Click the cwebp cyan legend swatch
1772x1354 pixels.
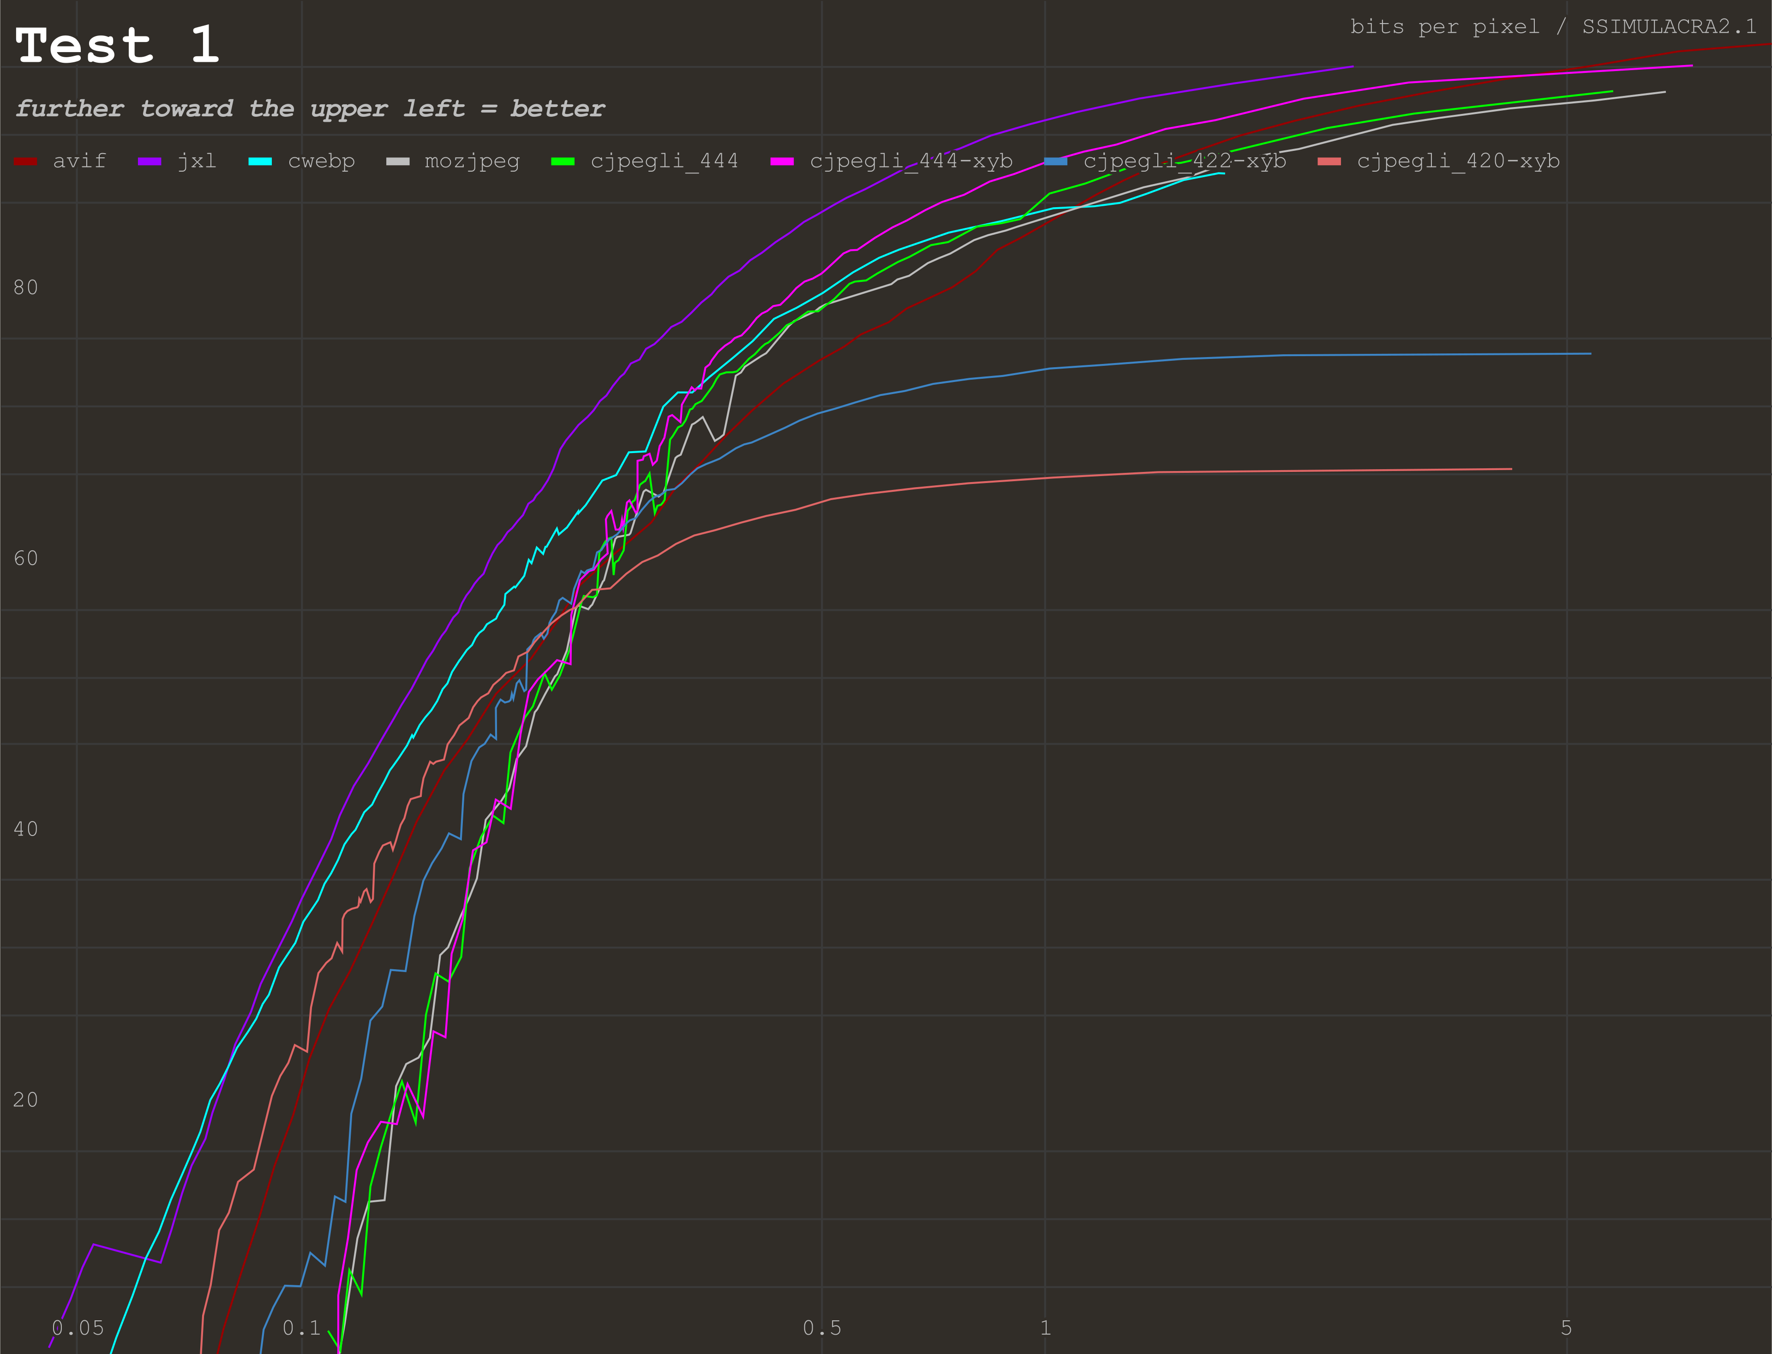pos(260,162)
